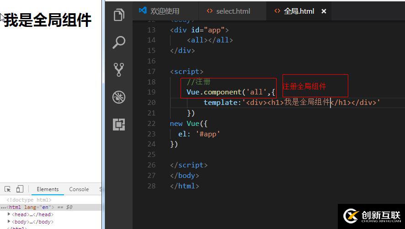Viewport: 405px width, 229px height.
Task: Open the Search view in activity bar
Action: pyautogui.click(x=119, y=42)
